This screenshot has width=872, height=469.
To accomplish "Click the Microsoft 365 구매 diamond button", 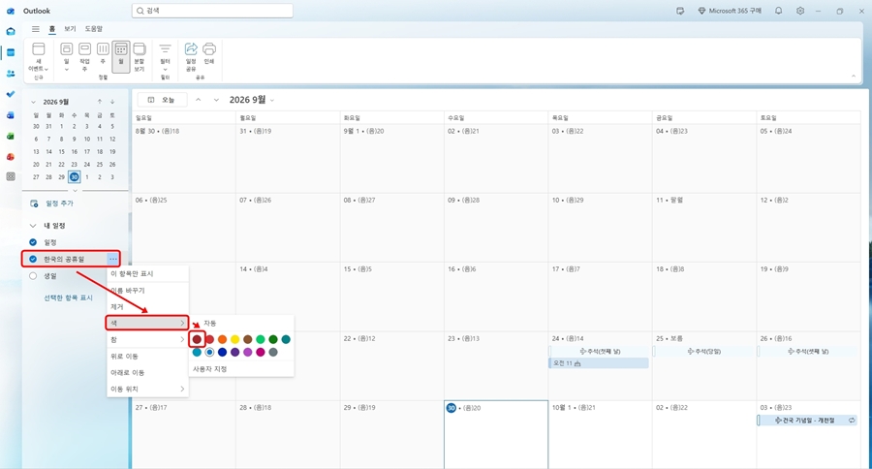I will [731, 11].
